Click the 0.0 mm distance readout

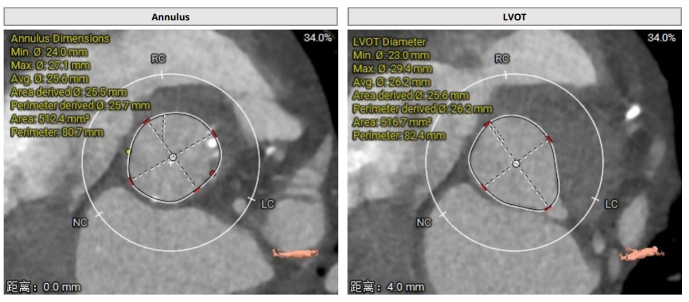click(44, 287)
